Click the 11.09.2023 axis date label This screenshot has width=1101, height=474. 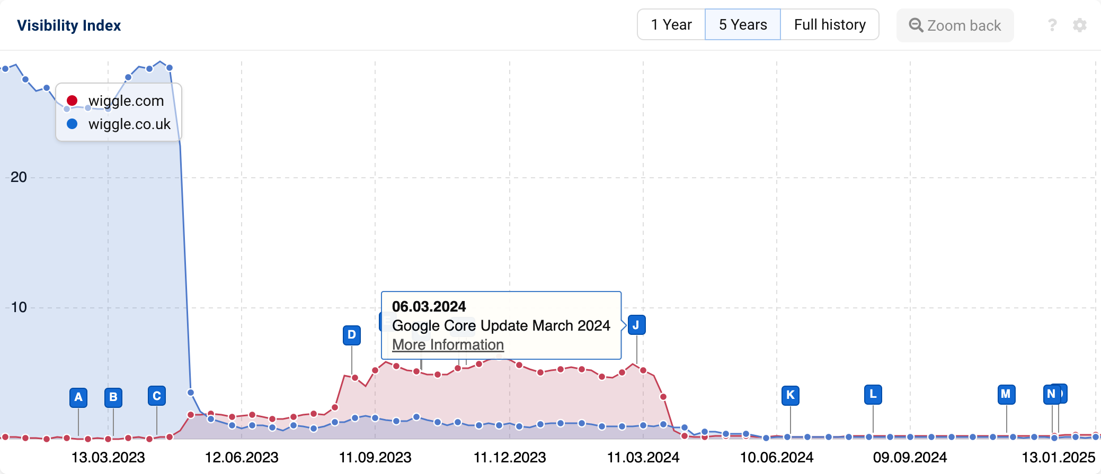click(375, 457)
